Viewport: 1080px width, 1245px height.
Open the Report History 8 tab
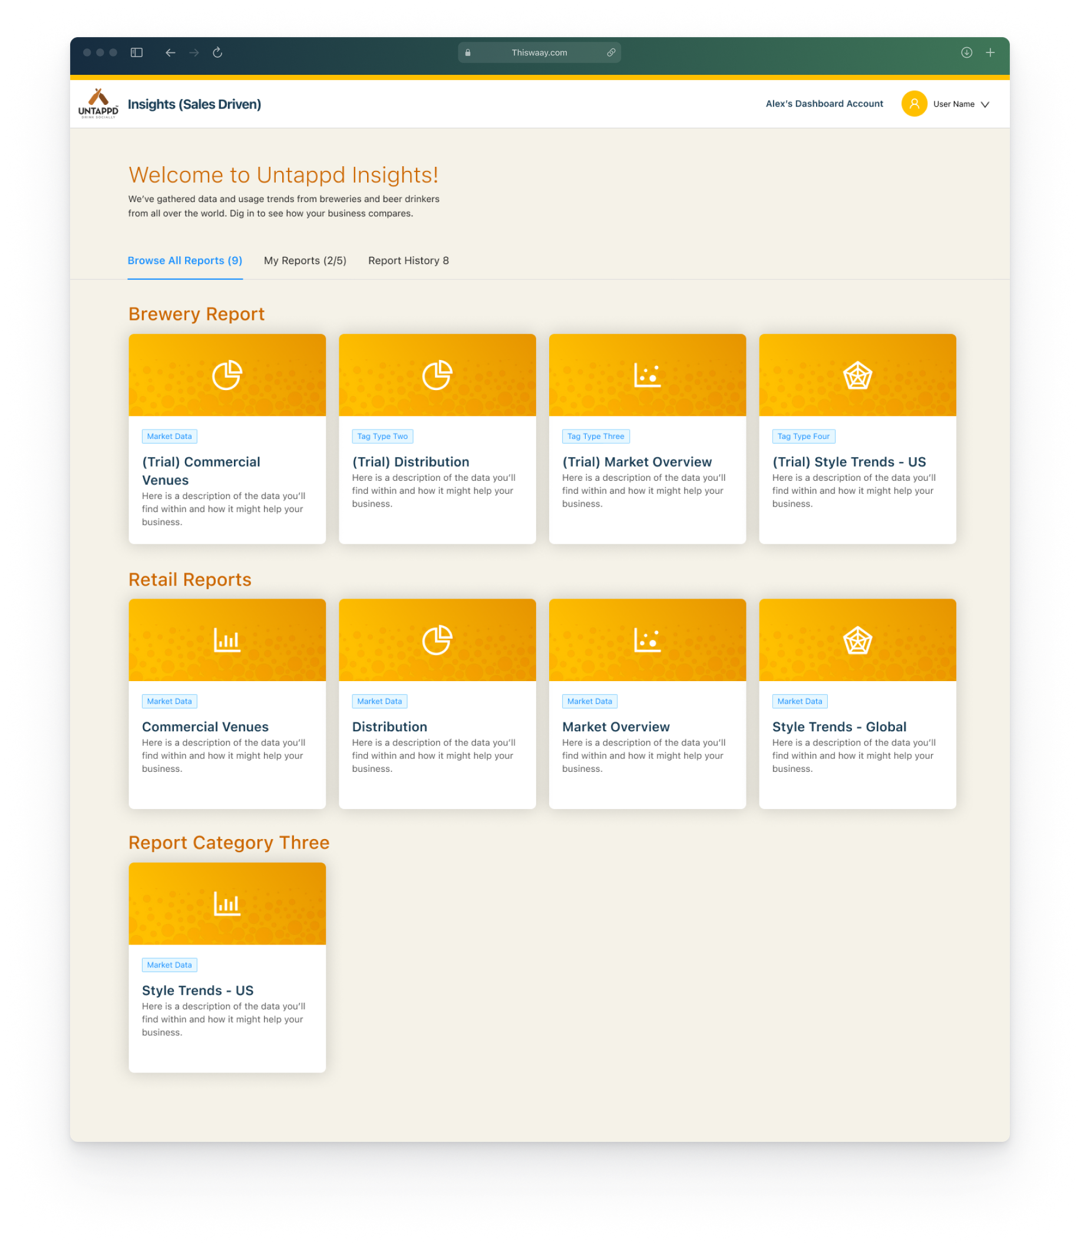(x=408, y=260)
